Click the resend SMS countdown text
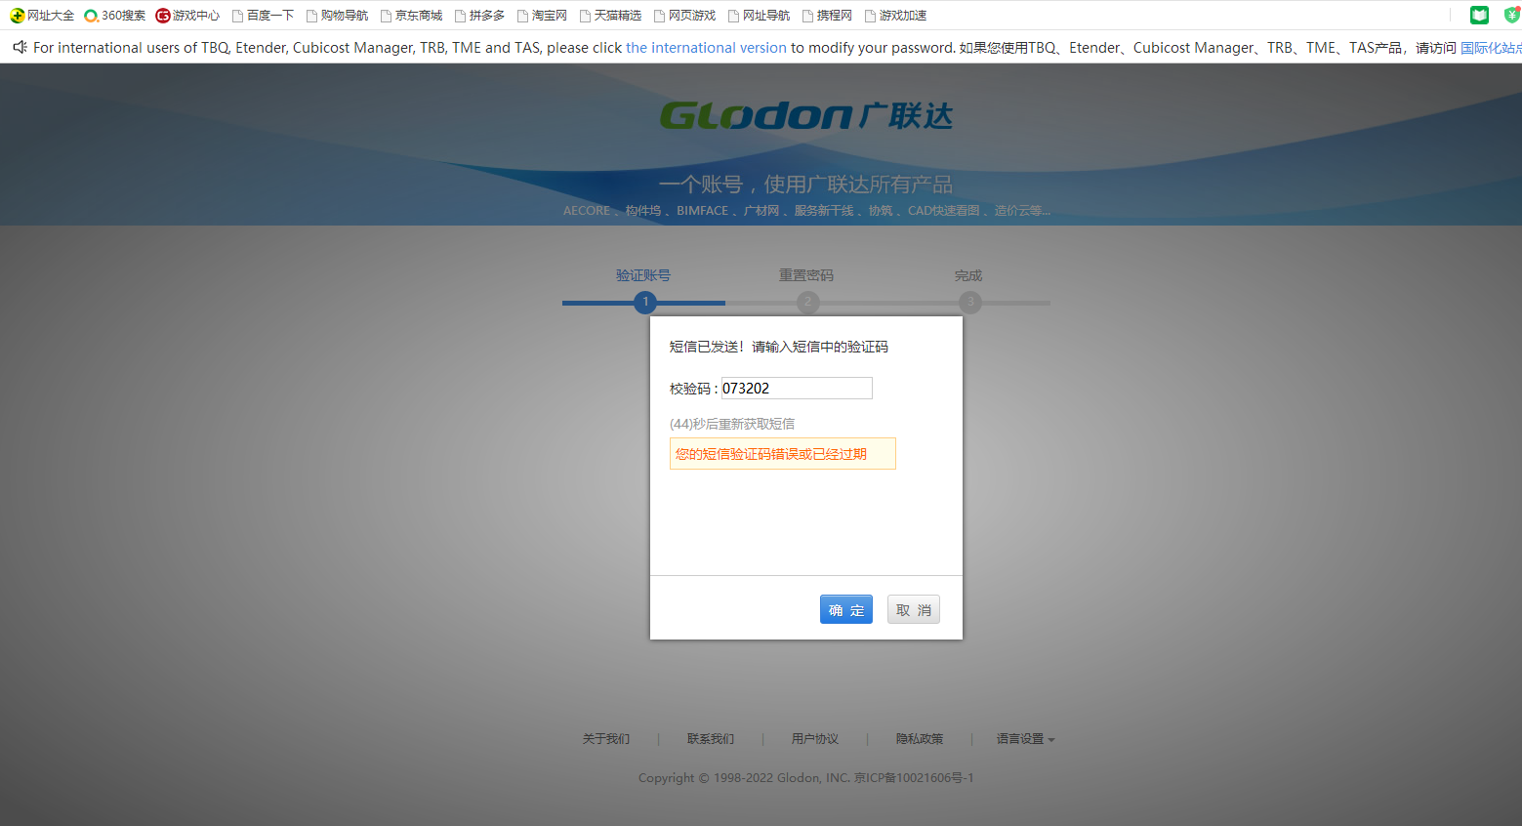The width and height of the screenshot is (1522, 826). pyautogui.click(x=732, y=424)
